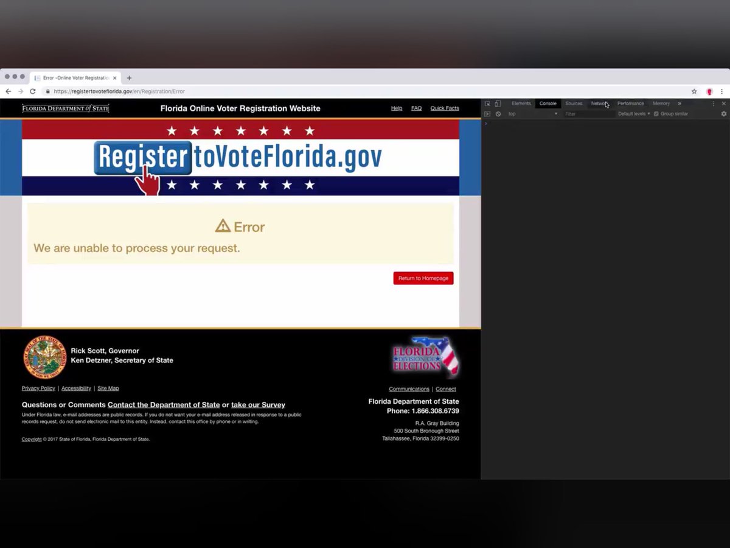Open the JavaScript context dropdown 'top'
This screenshot has height=548, width=730.
(x=532, y=114)
